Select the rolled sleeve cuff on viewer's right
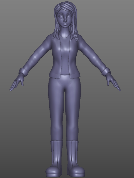This screenshot has height=178, width=134. [106, 72]
